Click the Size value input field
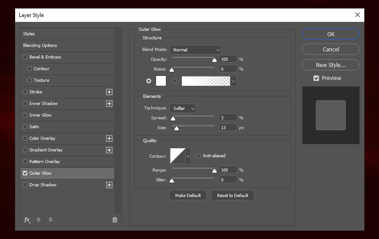 pos(228,128)
